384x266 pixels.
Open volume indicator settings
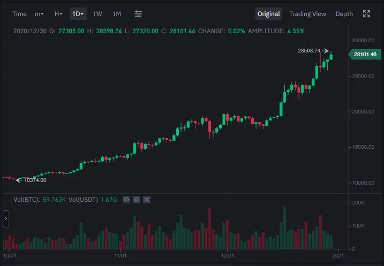137,200
